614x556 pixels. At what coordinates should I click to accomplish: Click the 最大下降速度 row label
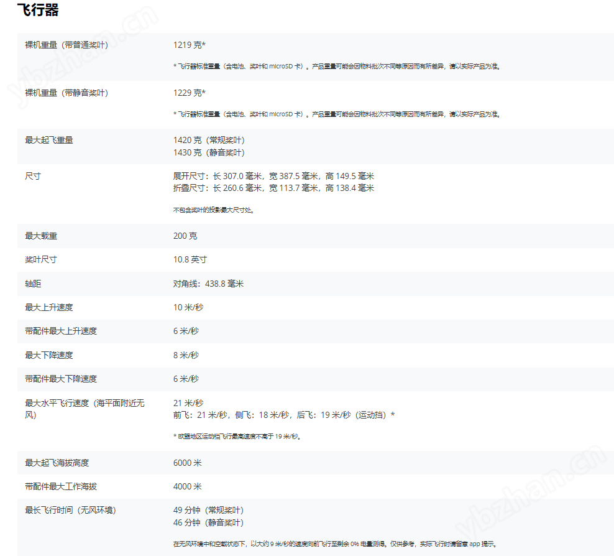pos(49,354)
